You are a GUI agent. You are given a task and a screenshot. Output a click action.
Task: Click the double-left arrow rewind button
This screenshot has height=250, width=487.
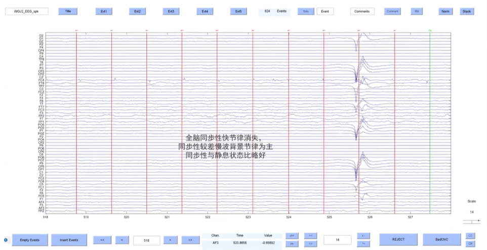pyautogui.click(x=102, y=240)
